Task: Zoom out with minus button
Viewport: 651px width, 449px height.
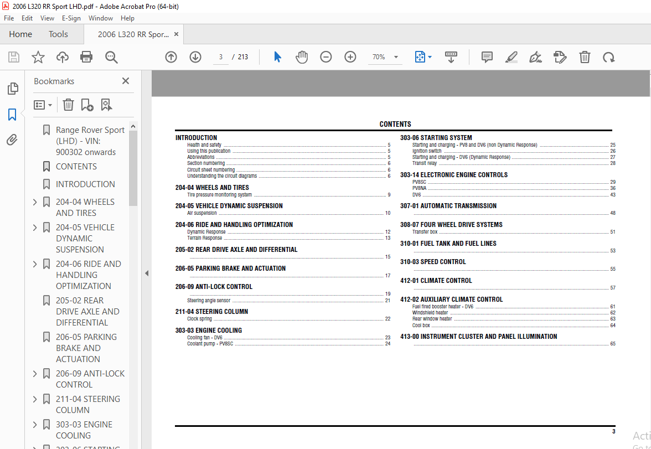Action: (x=326, y=57)
